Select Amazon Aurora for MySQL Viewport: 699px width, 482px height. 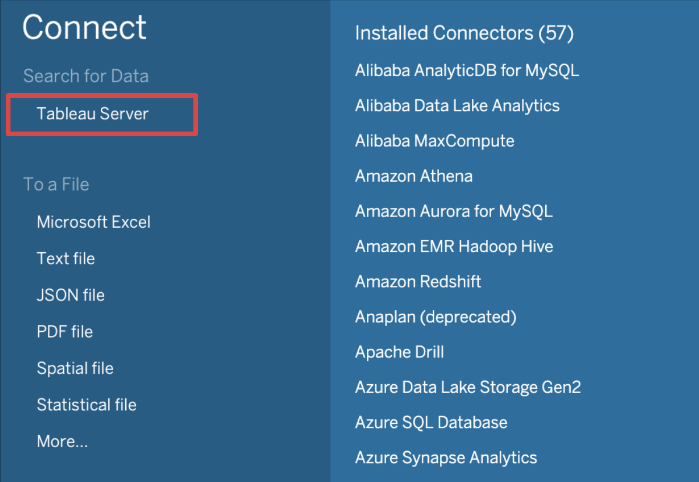click(x=454, y=211)
